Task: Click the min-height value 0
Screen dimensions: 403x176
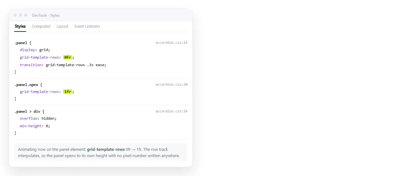Action: click(47, 126)
